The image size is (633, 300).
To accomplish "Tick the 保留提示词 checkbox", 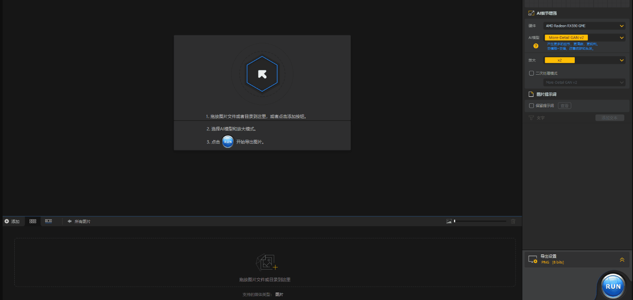I will (531, 105).
